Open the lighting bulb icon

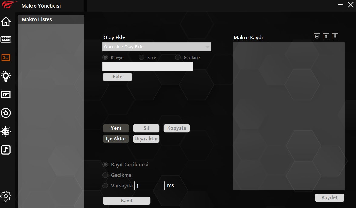pos(6,76)
